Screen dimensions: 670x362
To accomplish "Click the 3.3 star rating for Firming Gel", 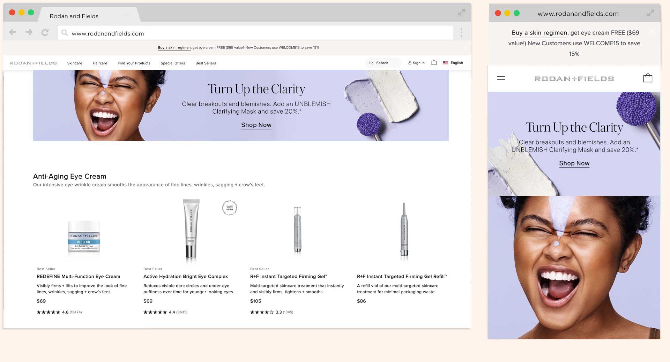I will (271, 312).
